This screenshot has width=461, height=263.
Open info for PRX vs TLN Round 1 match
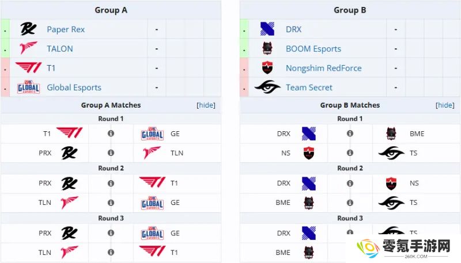pyautogui.click(x=111, y=153)
